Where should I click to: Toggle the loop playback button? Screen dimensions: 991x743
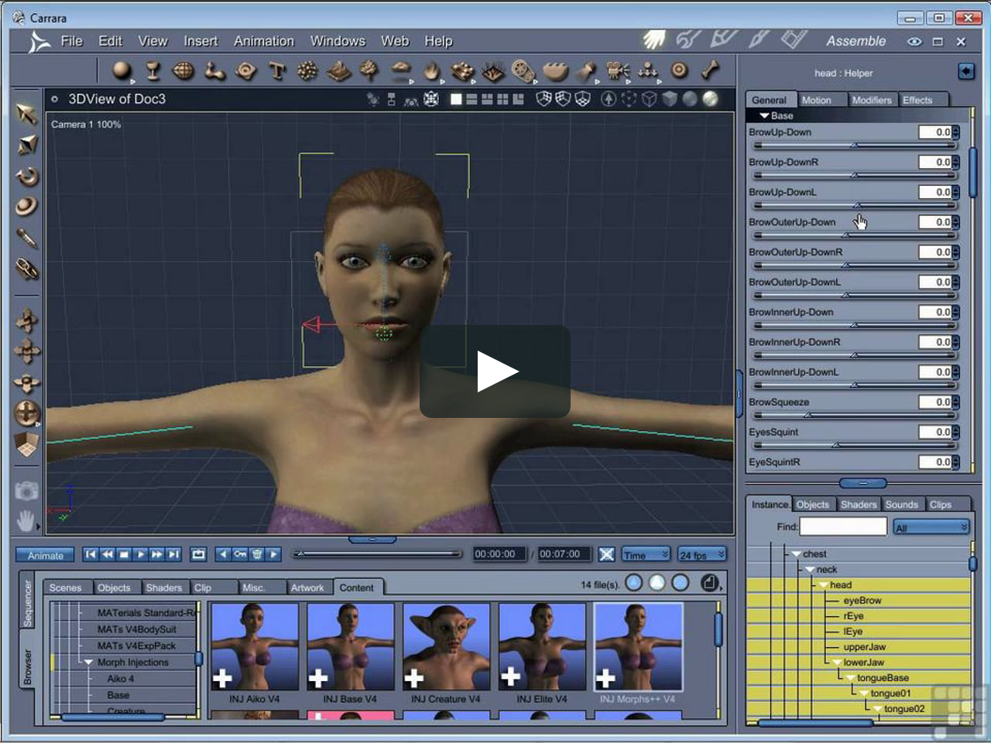point(199,554)
